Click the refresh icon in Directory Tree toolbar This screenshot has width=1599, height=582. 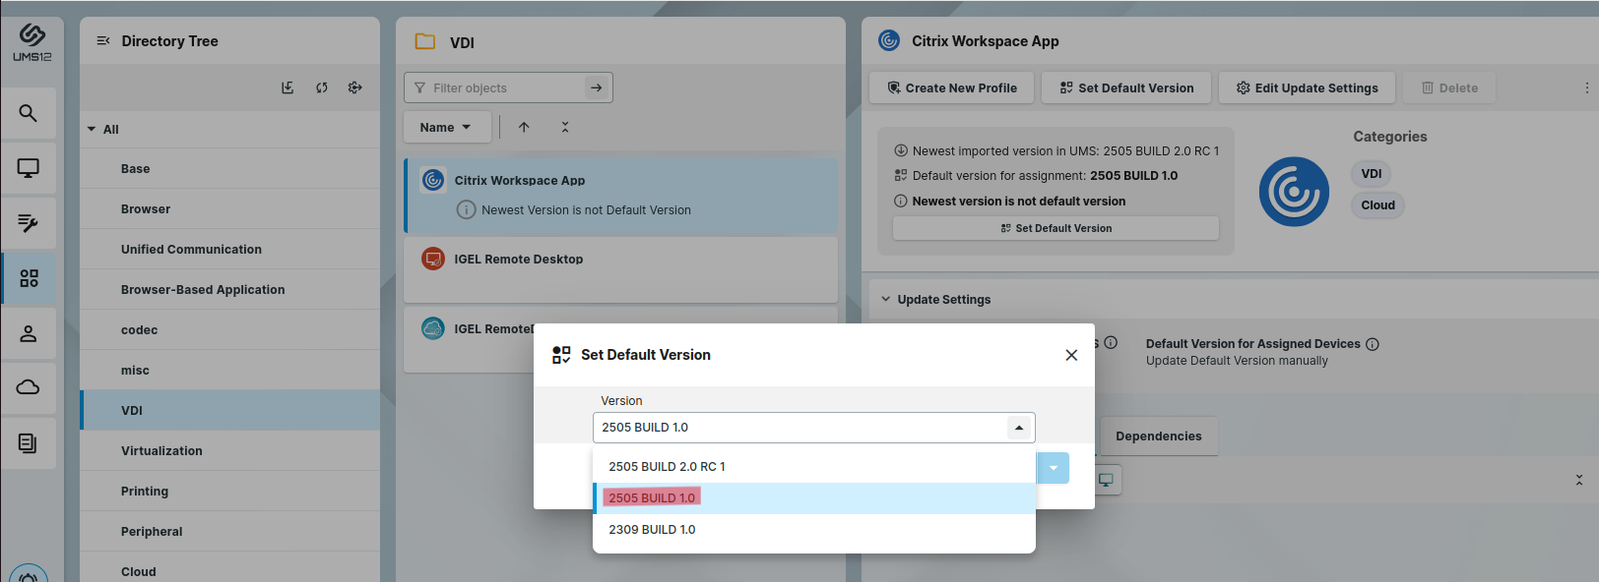click(x=321, y=87)
